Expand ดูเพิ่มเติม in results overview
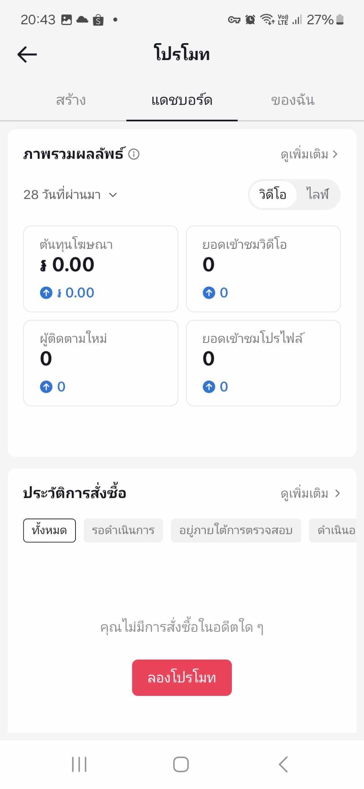The height and width of the screenshot is (789, 364). 309,154
